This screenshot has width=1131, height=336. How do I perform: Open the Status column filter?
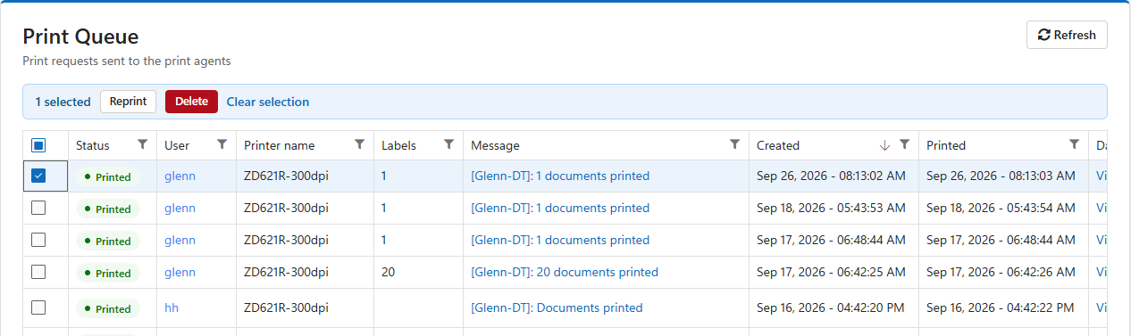142,144
